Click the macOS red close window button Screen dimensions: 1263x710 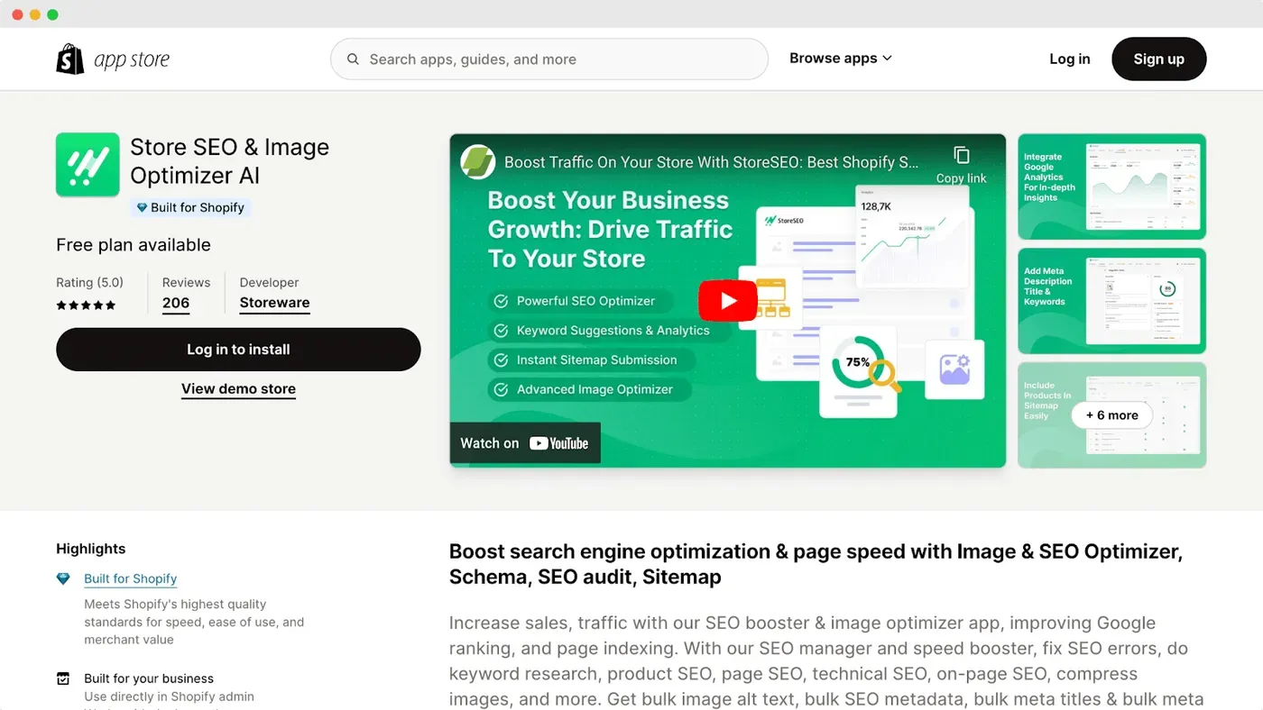pyautogui.click(x=17, y=14)
